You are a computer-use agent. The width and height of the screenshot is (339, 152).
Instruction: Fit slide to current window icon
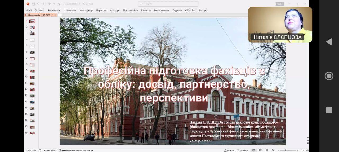point(307,150)
